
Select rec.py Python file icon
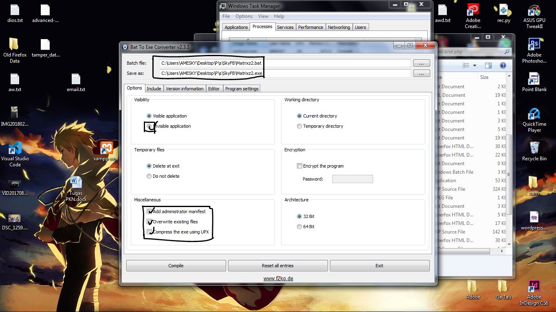[503, 13]
